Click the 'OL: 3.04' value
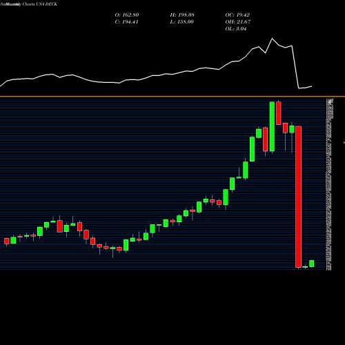345x345 pixels. [x=236, y=29]
